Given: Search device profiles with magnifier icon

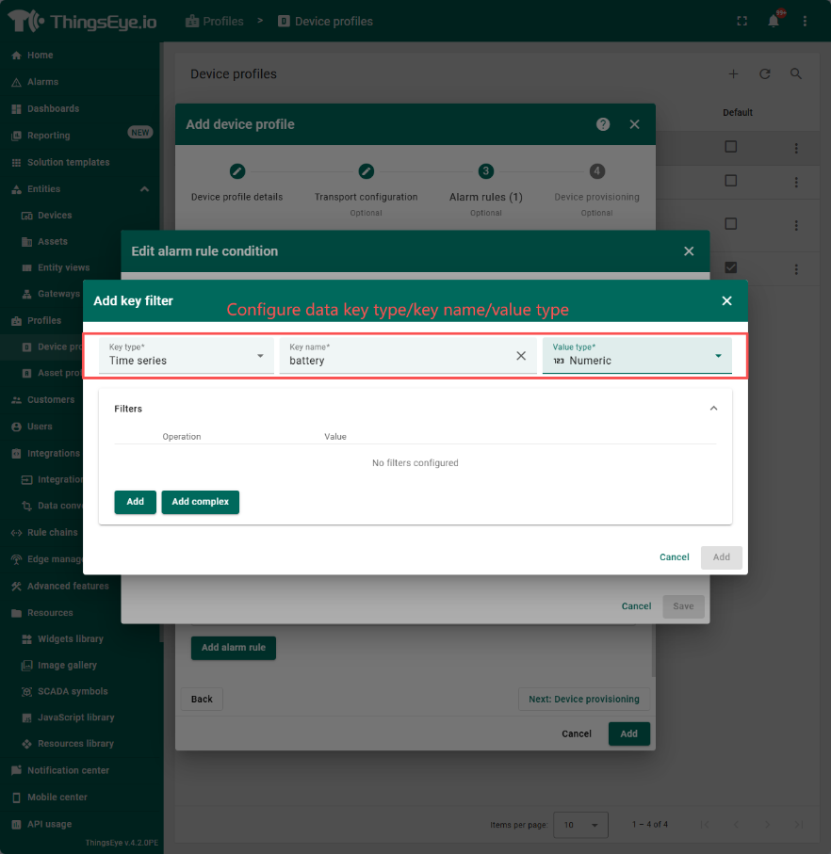Looking at the screenshot, I should pos(796,74).
